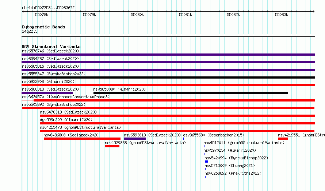
Task: Click the red bar under dgv599n209
Action: (x=177, y=123)
